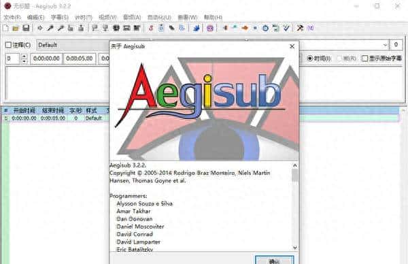Open Options with the hammer icon
The width and height of the screenshot is (408, 264).
pyautogui.click(x=300, y=28)
